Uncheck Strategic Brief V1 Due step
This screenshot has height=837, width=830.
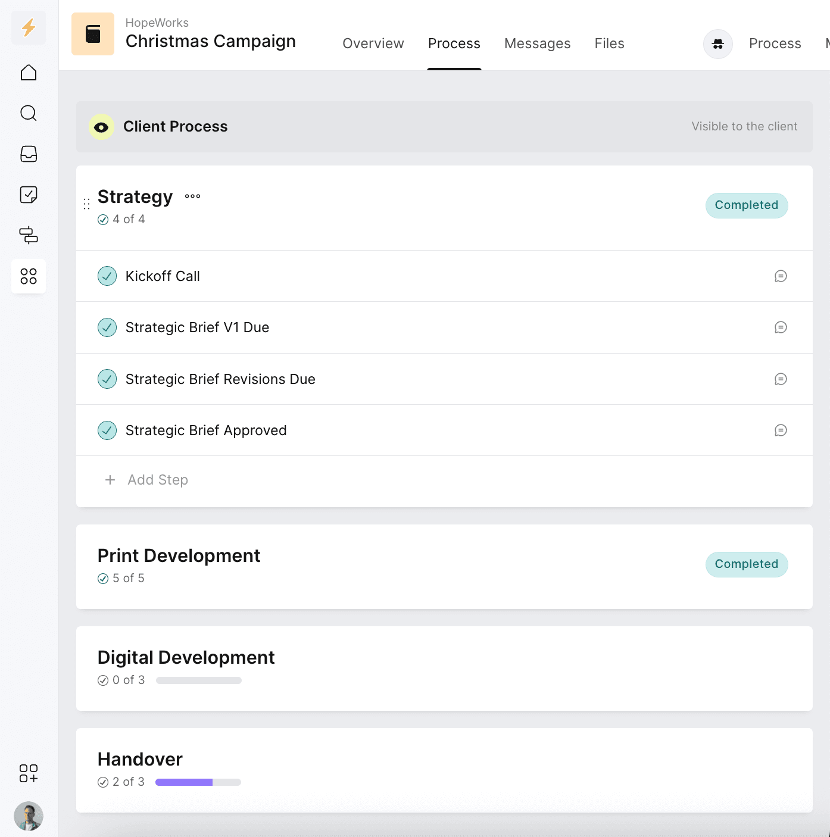pyautogui.click(x=107, y=327)
